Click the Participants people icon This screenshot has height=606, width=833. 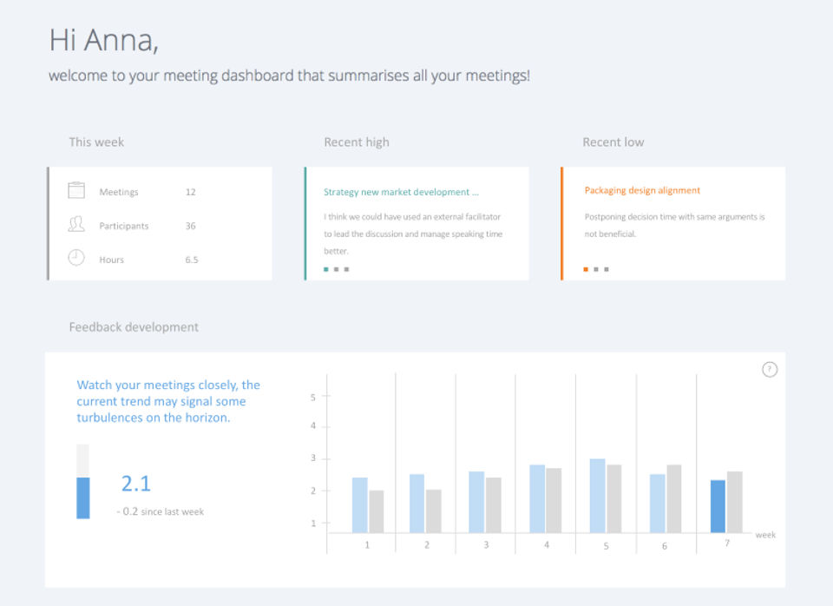[x=76, y=225]
